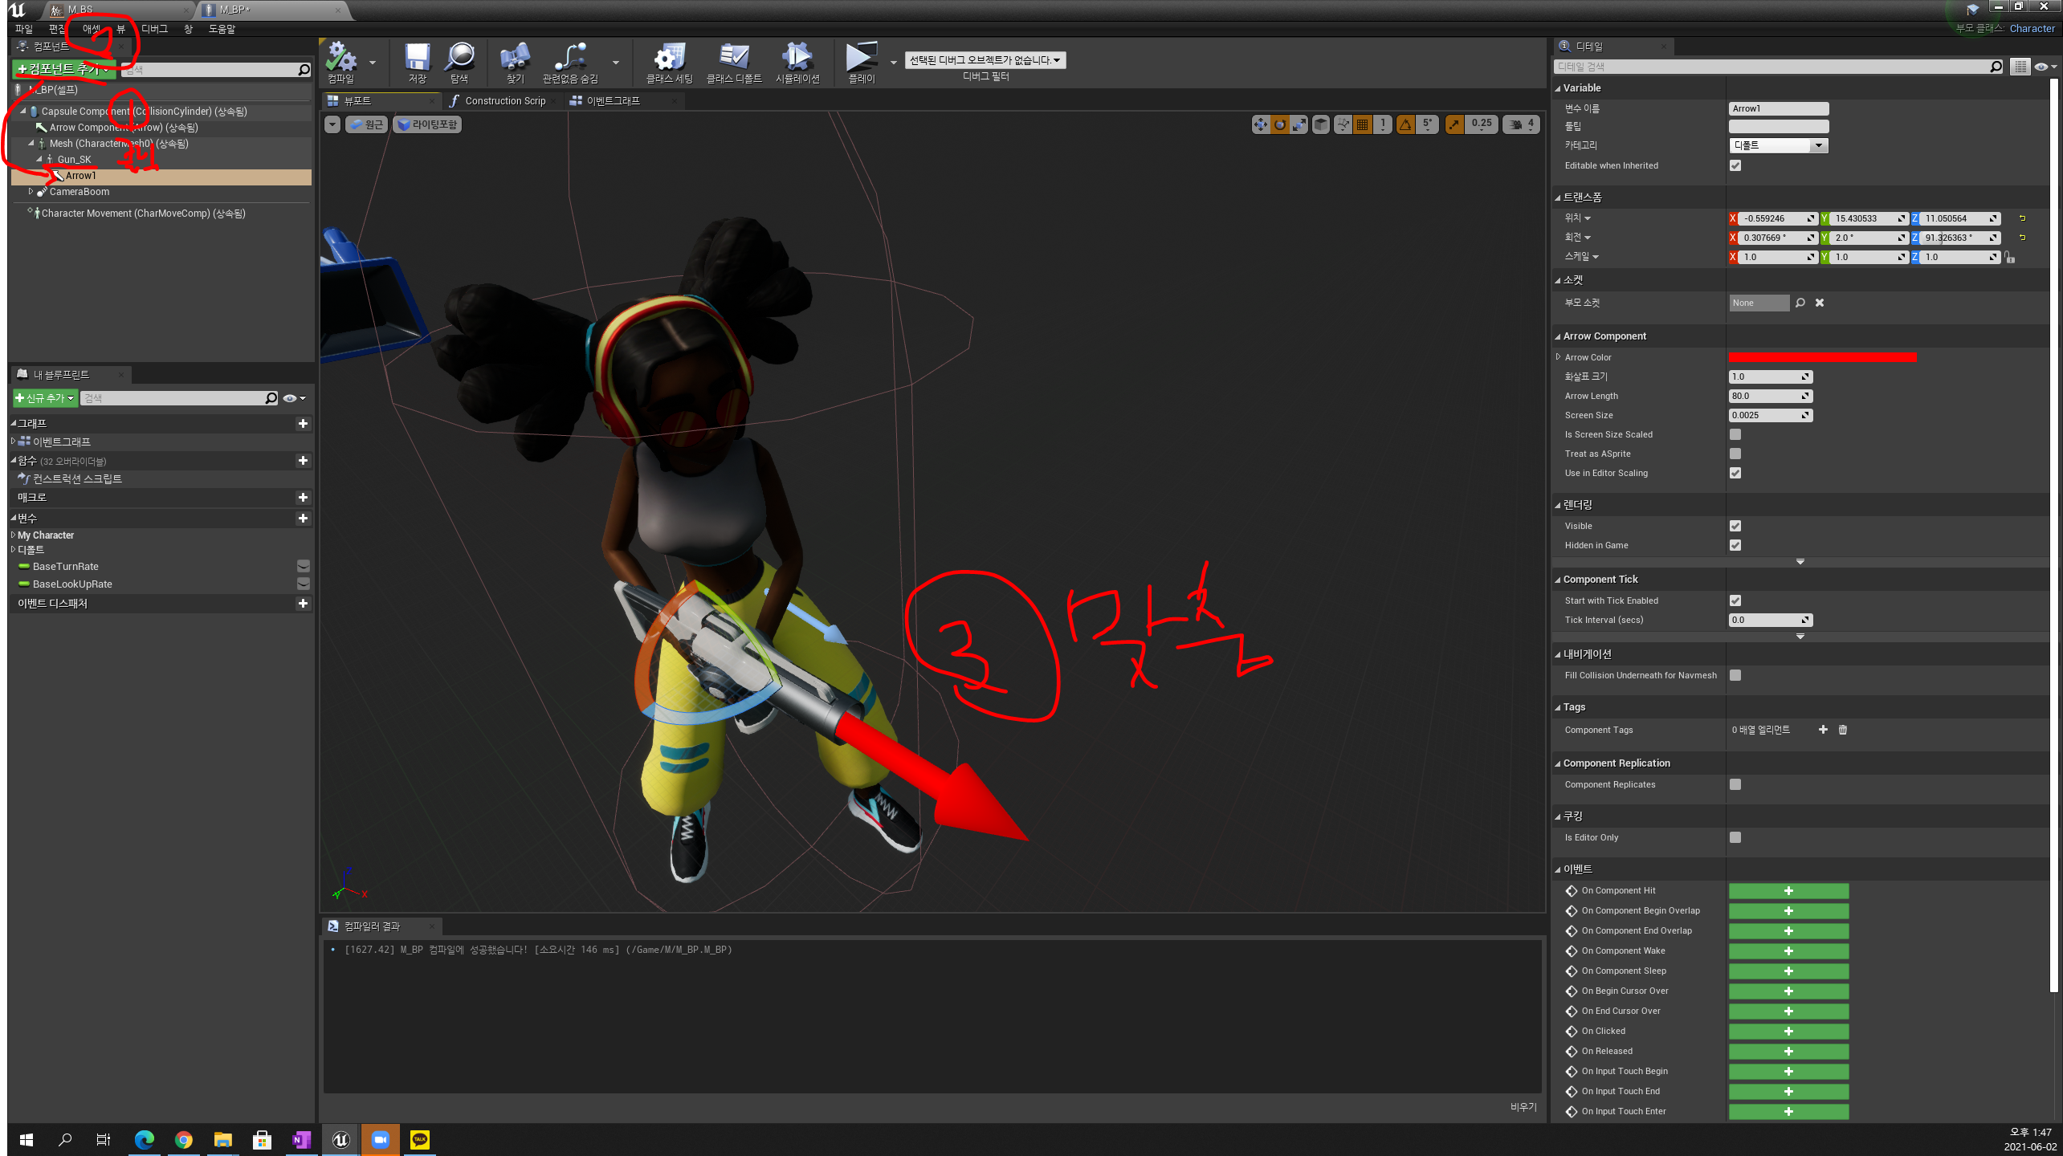The width and height of the screenshot is (2063, 1156).
Task: Toggle rotation snap angle icon
Action: click(x=1405, y=124)
